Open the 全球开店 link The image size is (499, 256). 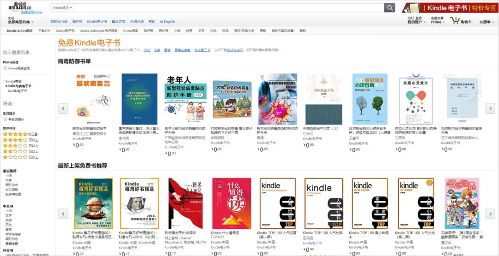pos(137,22)
